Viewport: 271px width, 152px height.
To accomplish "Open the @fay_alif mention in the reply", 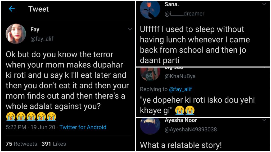I will [180, 89].
